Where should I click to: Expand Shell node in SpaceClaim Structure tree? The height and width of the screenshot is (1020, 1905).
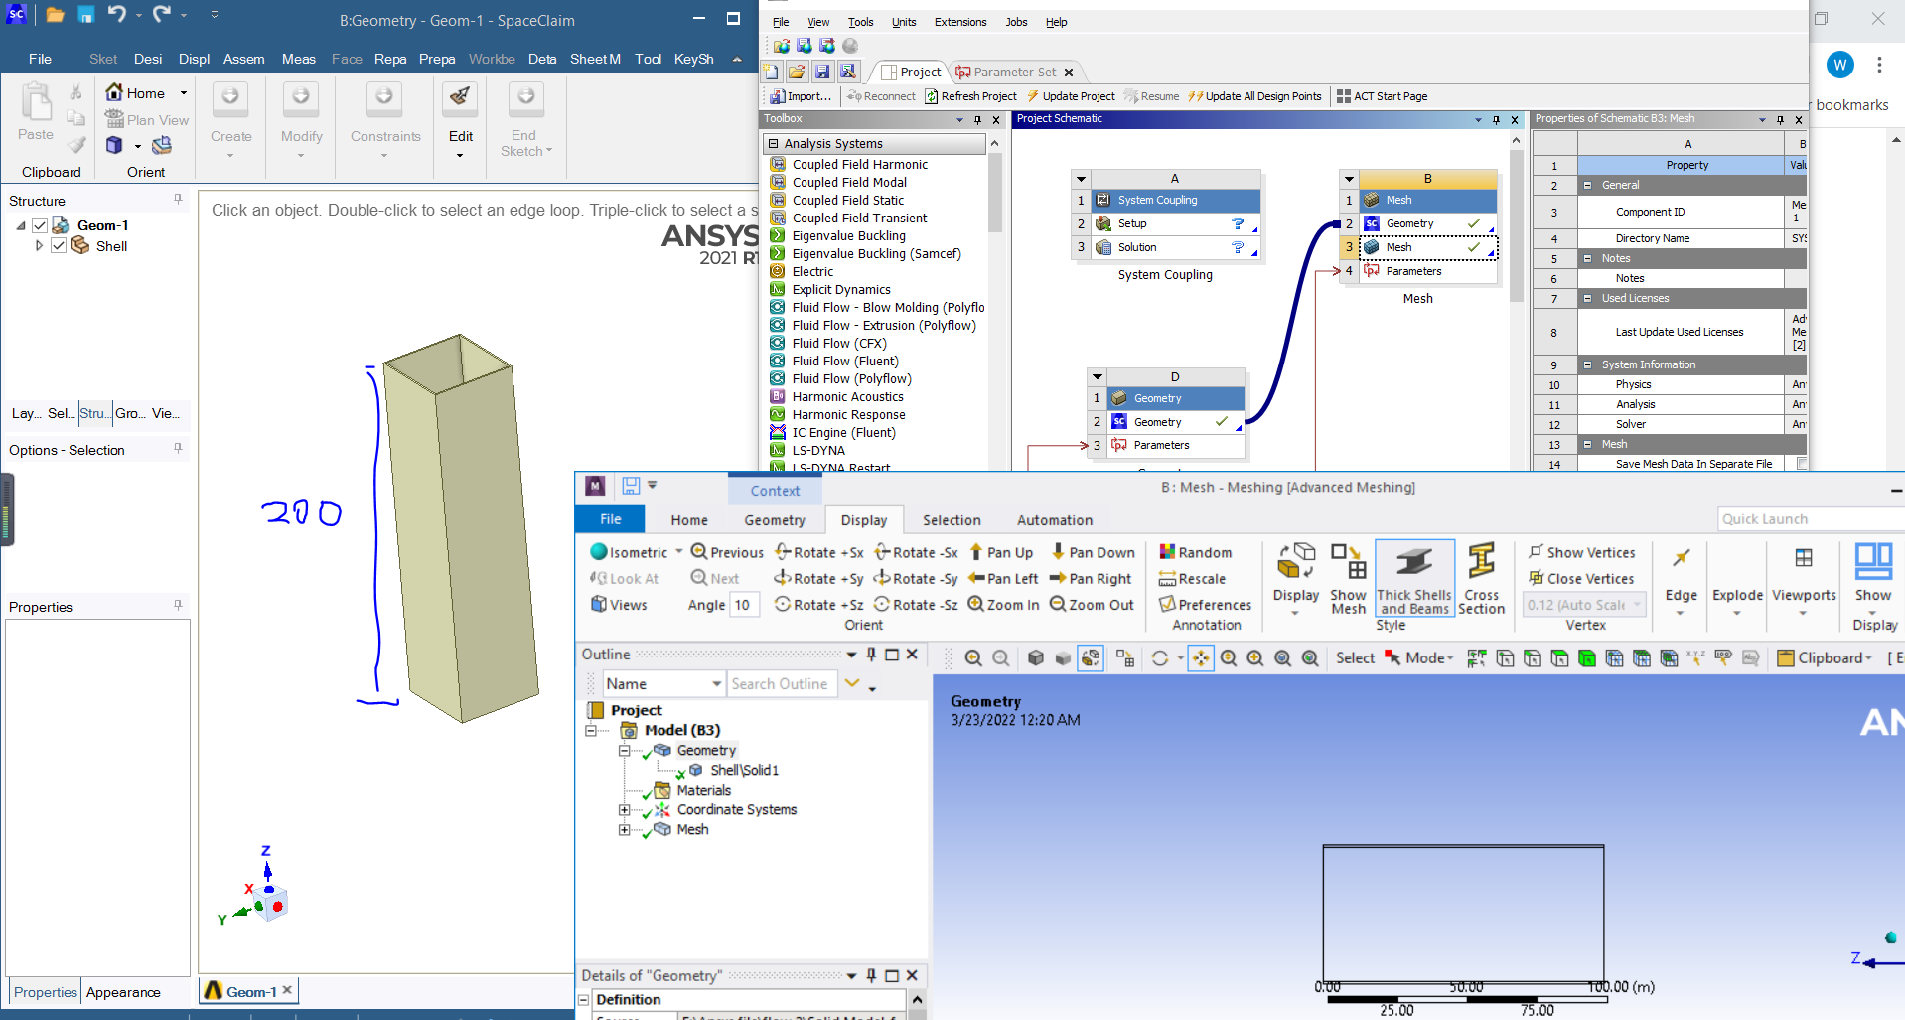point(39,245)
